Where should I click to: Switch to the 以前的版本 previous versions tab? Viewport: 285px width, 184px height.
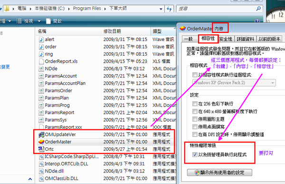tap(269, 39)
